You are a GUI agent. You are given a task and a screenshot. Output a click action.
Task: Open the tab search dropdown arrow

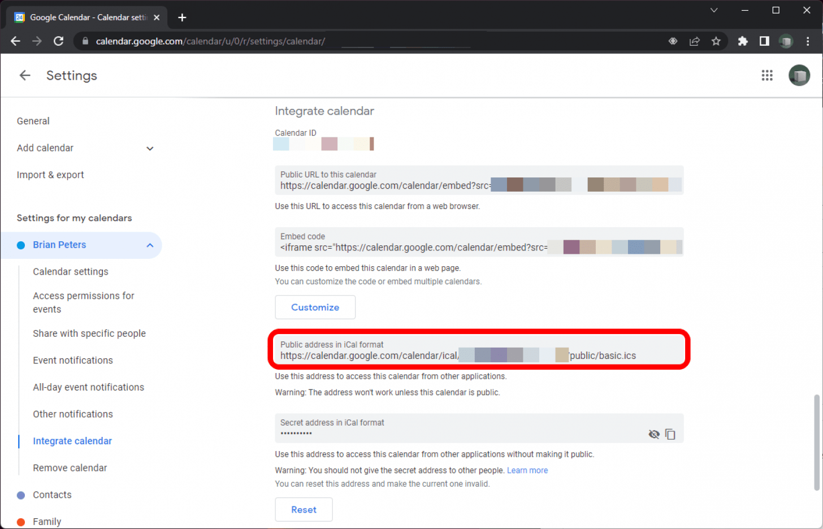pyautogui.click(x=714, y=10)
